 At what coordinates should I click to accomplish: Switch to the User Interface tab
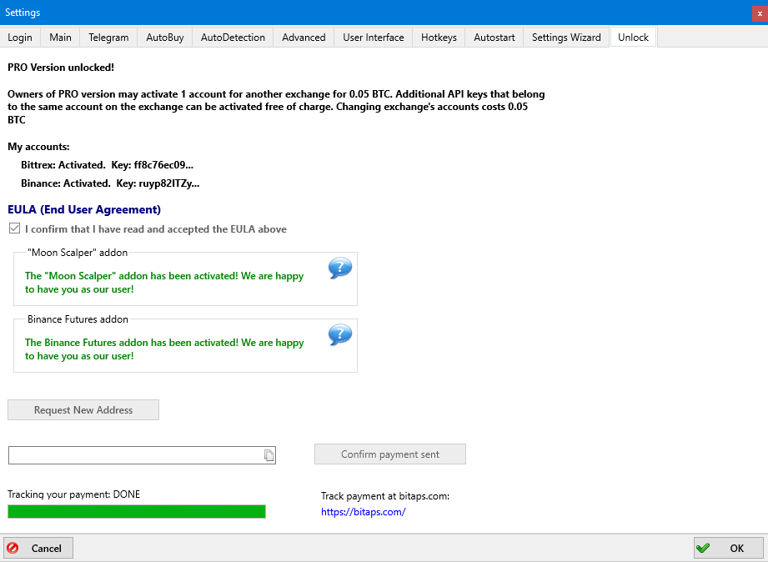tap(373, 38)
